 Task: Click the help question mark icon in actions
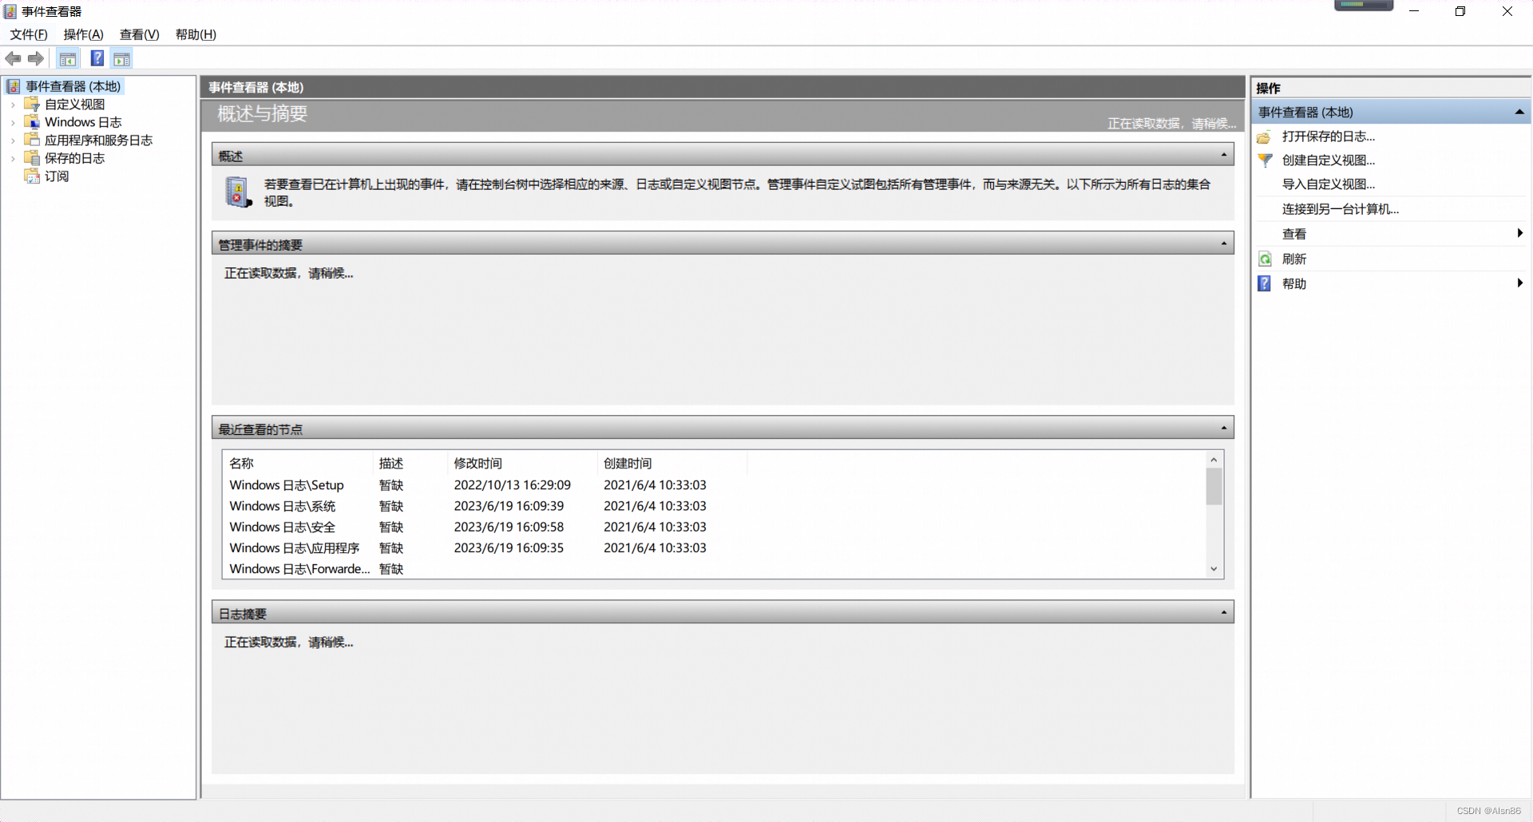click(x=1265, y=283)
